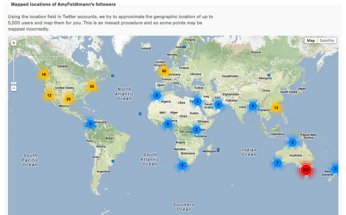Select the Map view button
This screenshot has width=346, height=215.
click(x=311, y=41)
